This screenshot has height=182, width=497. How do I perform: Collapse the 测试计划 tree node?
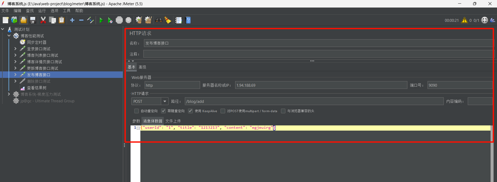(x=3, y=29)
